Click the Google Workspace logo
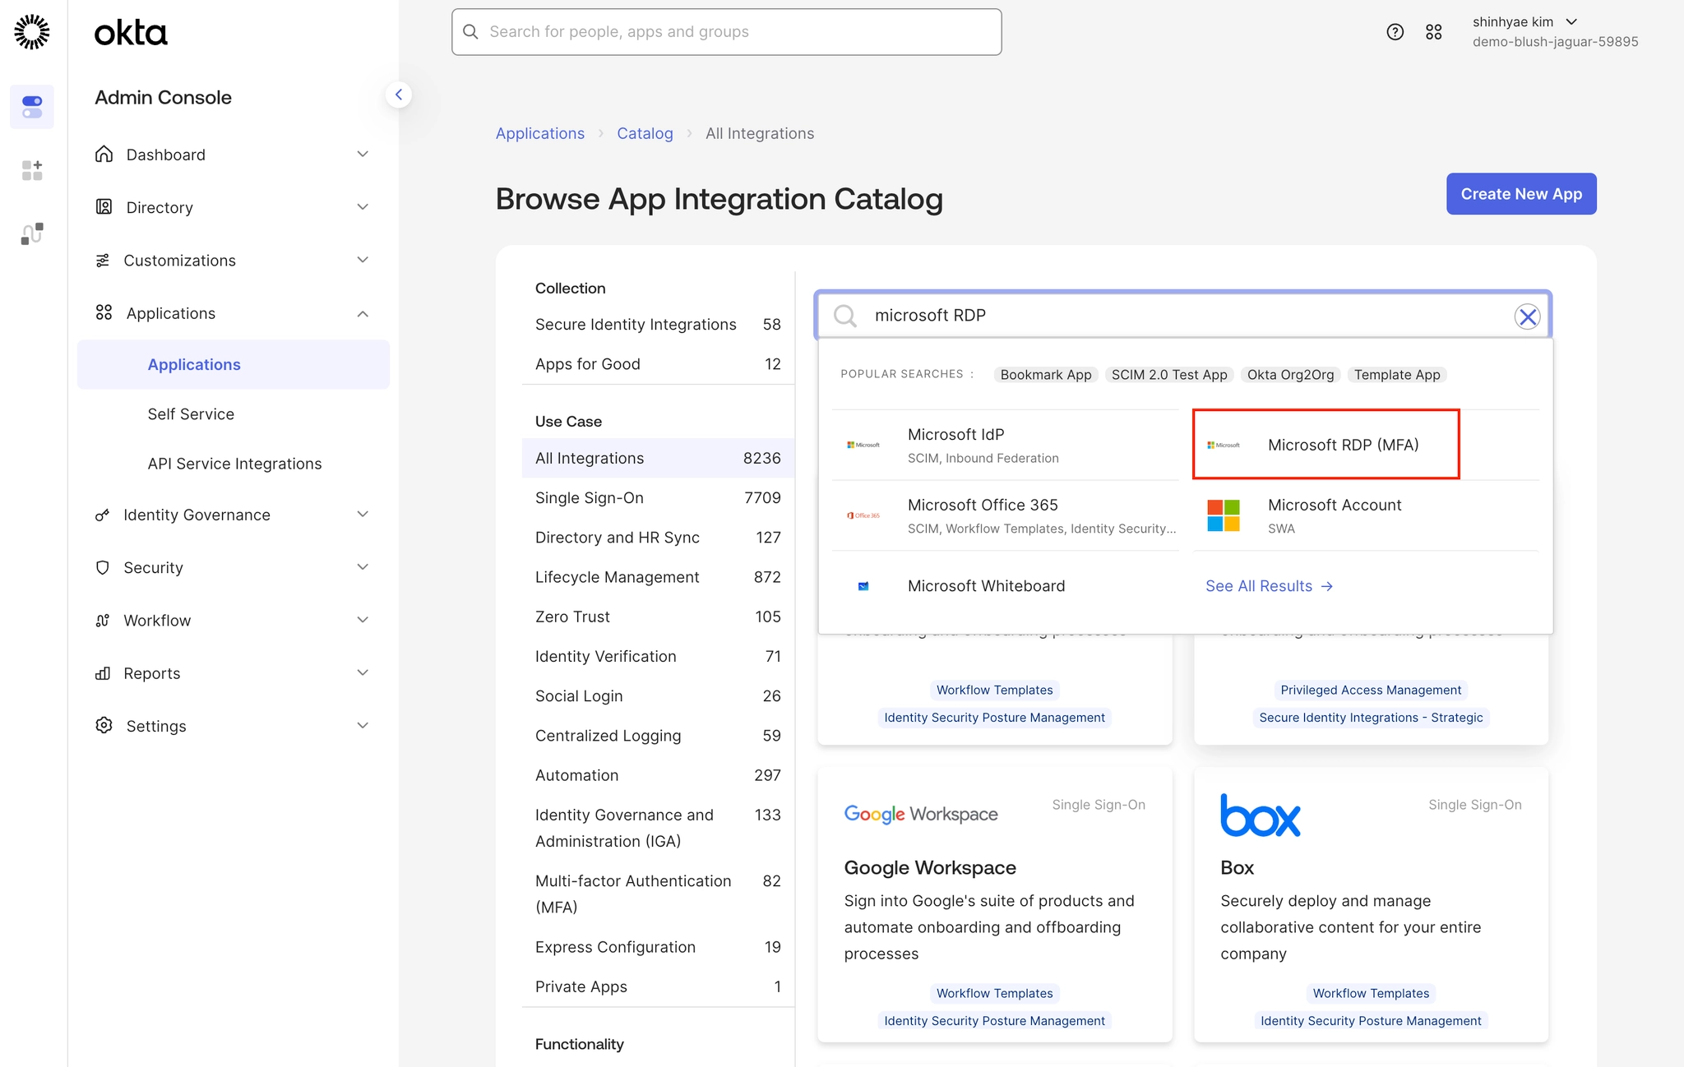Image resolution: width=1684 pixels, height=1067 pixels. pyautogui.click(x=921, y=814)
